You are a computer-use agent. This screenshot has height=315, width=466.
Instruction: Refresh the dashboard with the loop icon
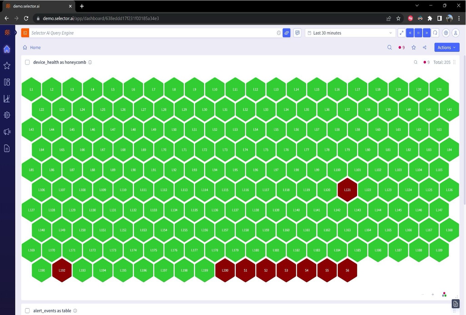(435, 33)
